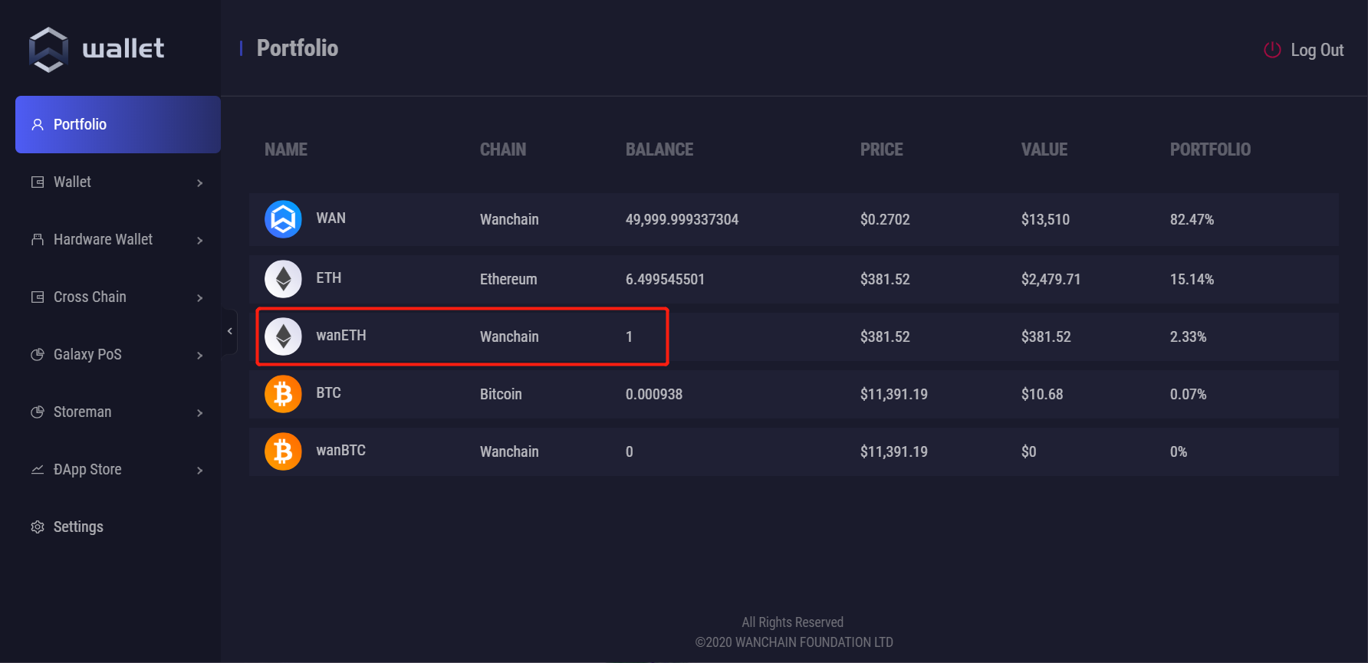Click the Log Out text link
This screenshot has width=1368, height=663.
tap(1317, 50)
